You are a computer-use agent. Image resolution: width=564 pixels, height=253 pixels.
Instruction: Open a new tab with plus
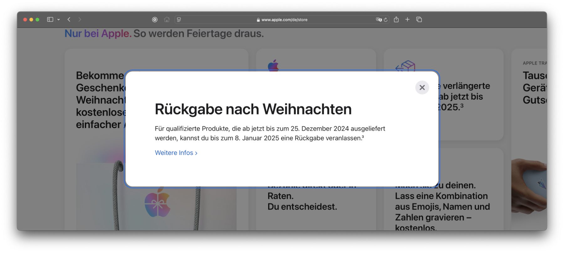(407, 19)
